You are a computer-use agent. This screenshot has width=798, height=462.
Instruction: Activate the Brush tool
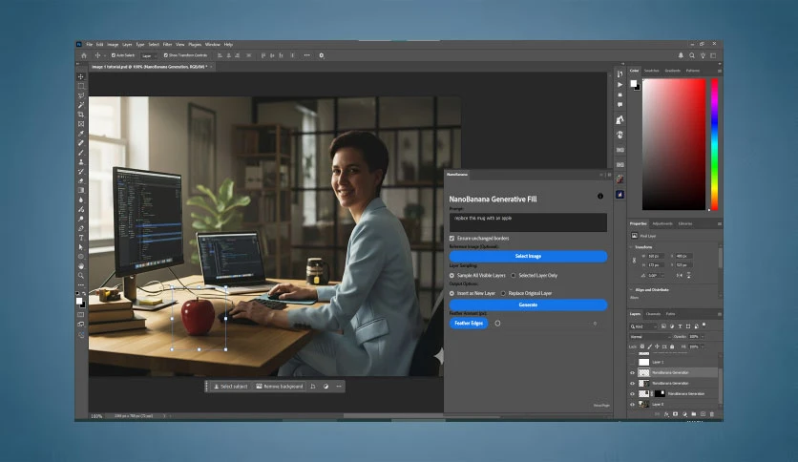[x=81, y=152]
